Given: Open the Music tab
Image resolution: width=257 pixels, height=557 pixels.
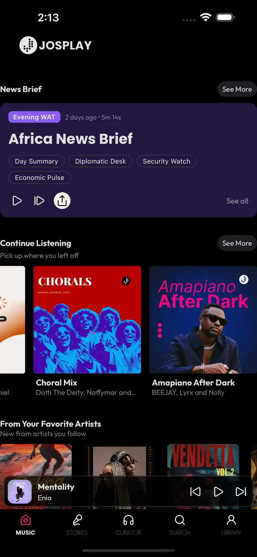Looking at the screenshot, I should pos(25,525).
